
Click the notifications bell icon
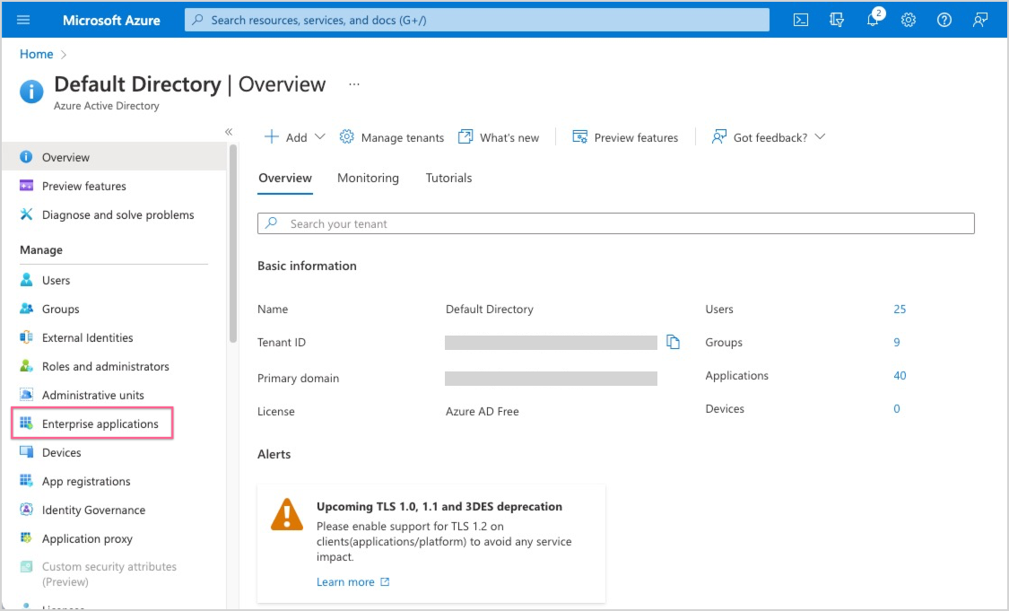click(x=873, y=20)
